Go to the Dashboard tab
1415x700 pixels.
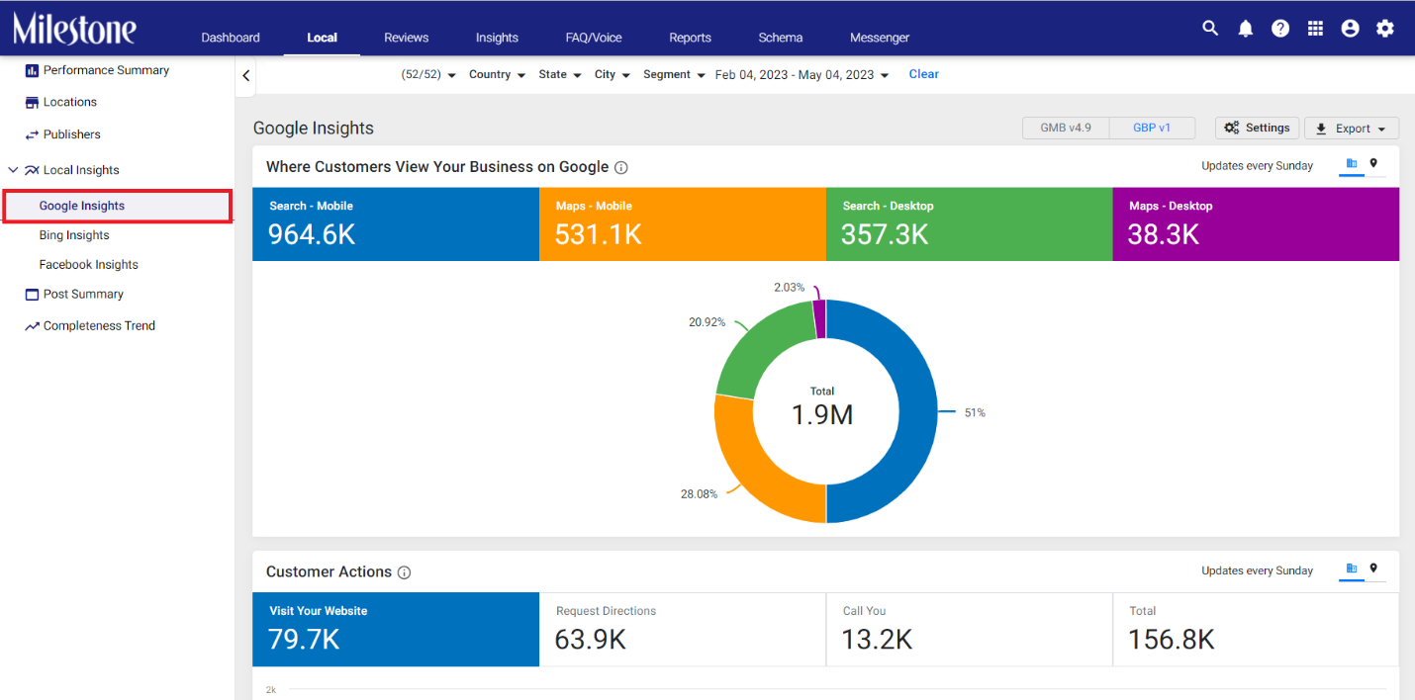231,38
